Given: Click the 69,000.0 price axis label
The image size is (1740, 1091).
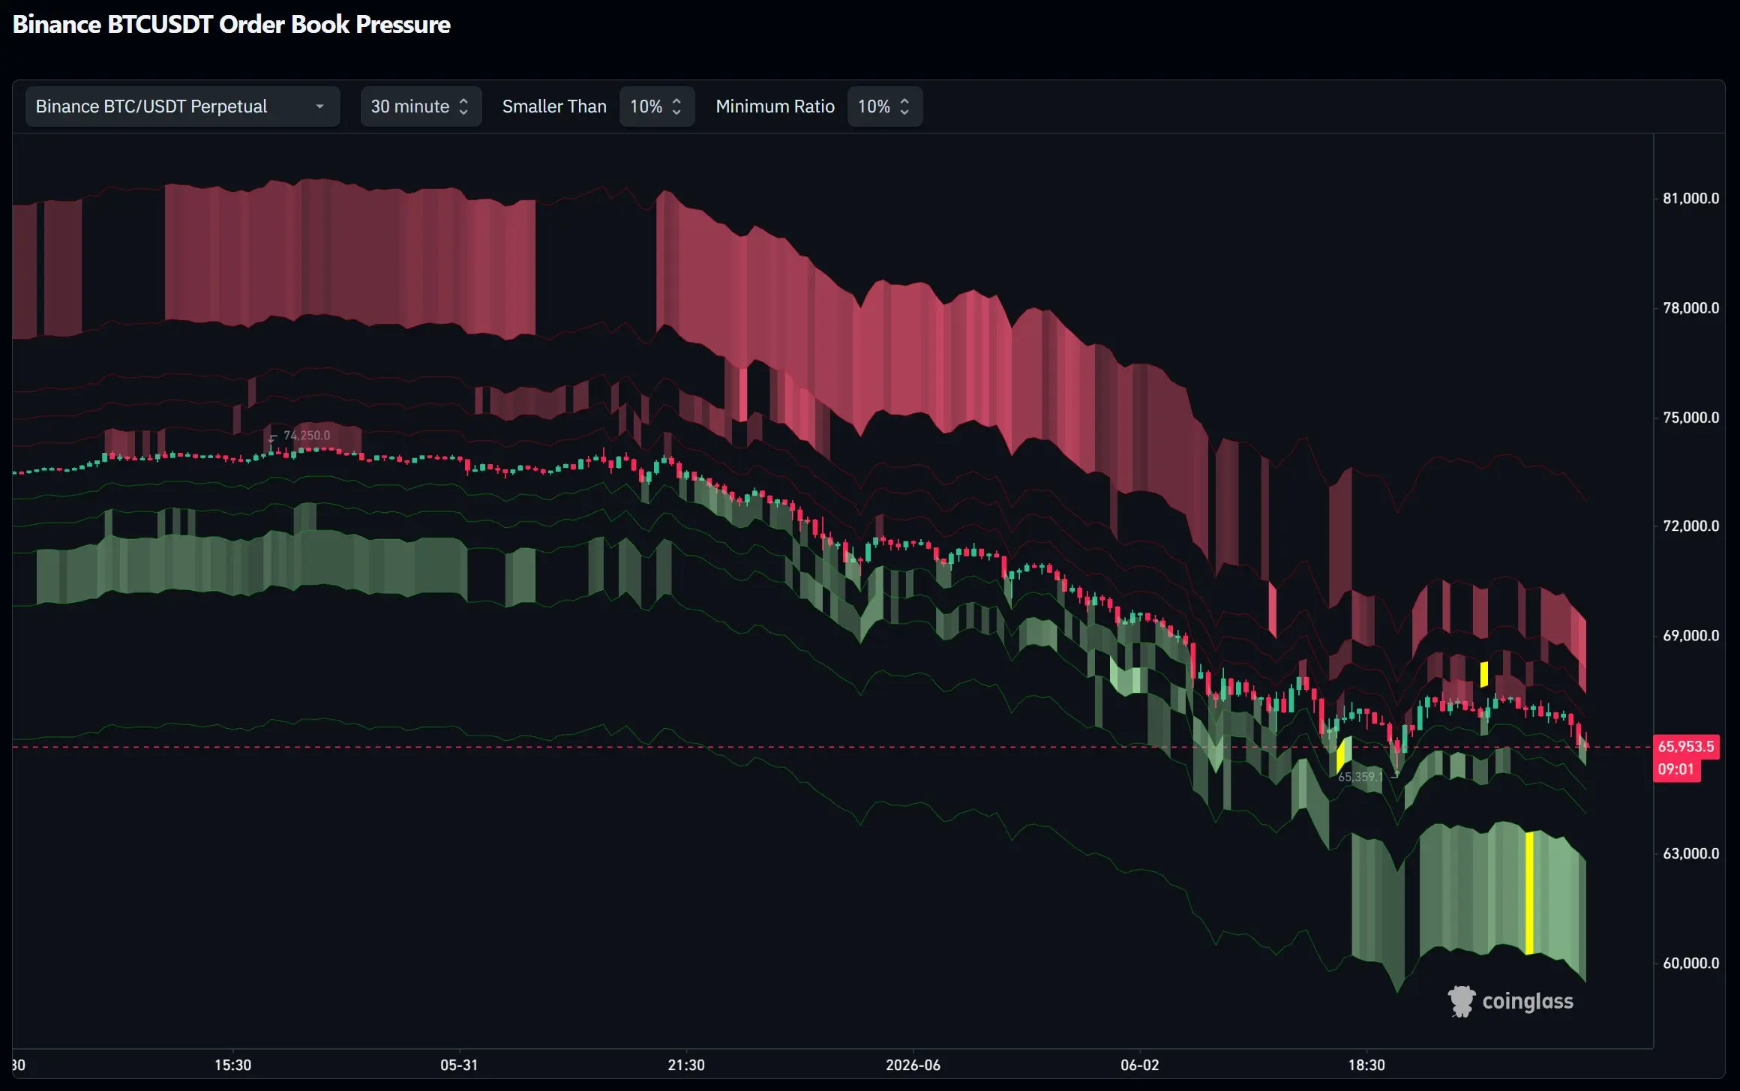Looking at the screenshot, I should (x=1690, y=636).
